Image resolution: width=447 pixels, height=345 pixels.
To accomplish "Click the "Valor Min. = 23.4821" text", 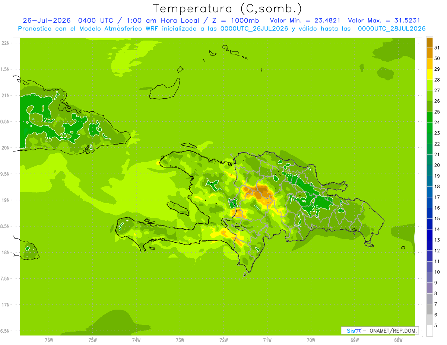I will (x=305, y=20).
